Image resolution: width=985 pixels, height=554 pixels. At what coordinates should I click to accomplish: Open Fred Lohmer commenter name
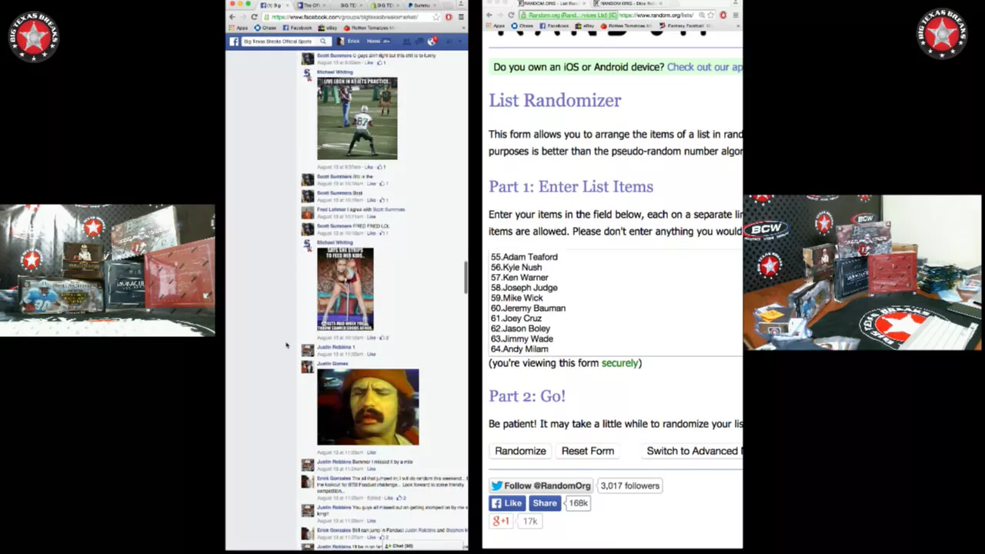pos(332,209)
